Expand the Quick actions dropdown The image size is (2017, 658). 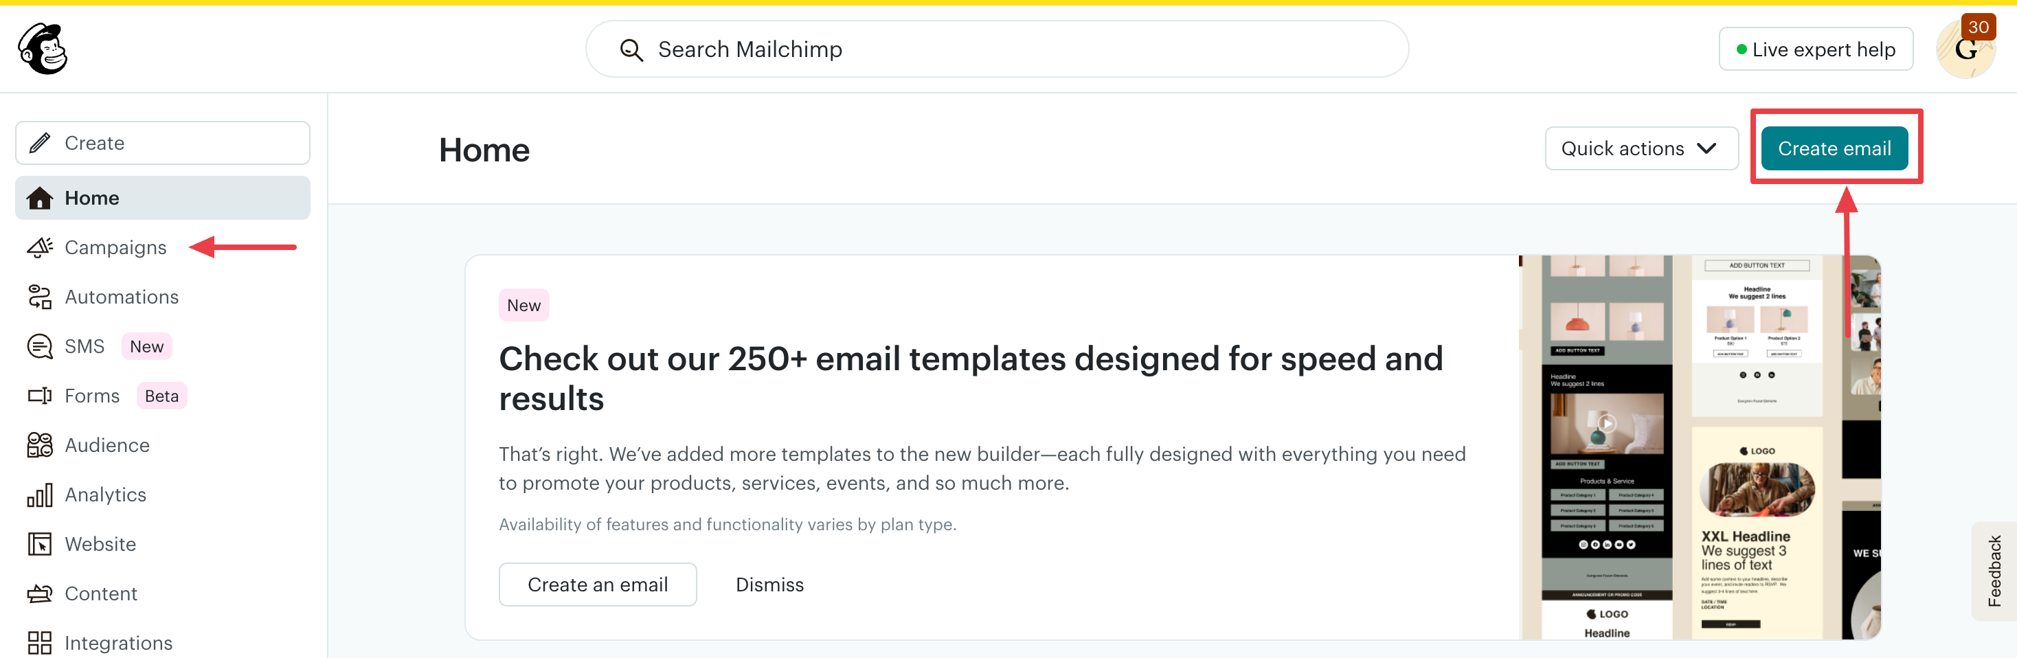(x=1641, y=148)
